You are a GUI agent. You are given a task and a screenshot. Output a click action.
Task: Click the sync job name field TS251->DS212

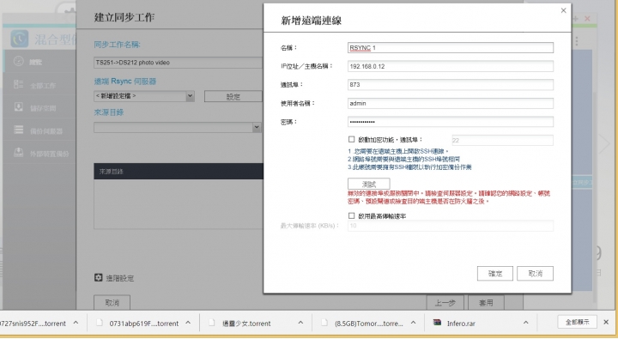pyautogui.click(x=178, y=63)
